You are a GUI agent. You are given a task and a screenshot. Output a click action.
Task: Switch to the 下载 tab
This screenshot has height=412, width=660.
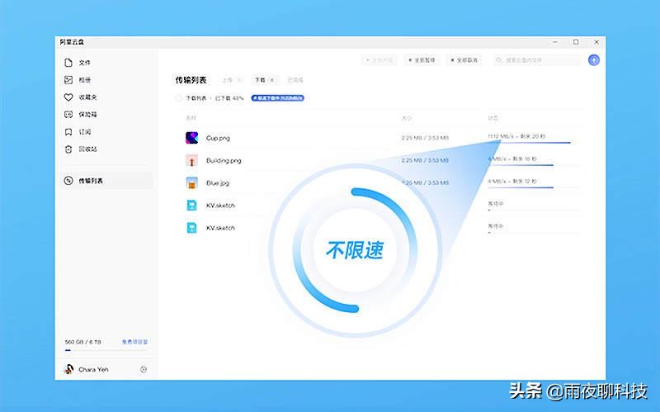point(265,80)
